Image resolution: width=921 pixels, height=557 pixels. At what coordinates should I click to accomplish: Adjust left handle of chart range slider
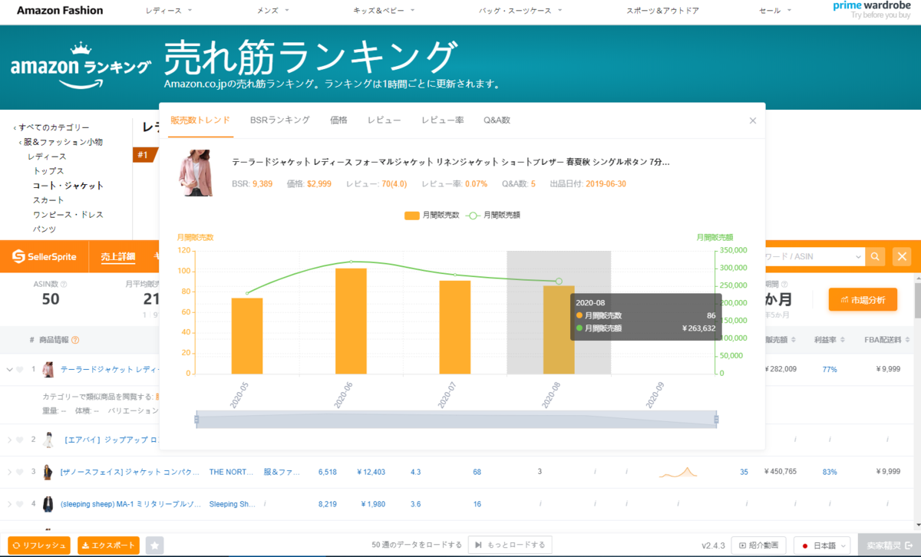(x=196, y=420)
